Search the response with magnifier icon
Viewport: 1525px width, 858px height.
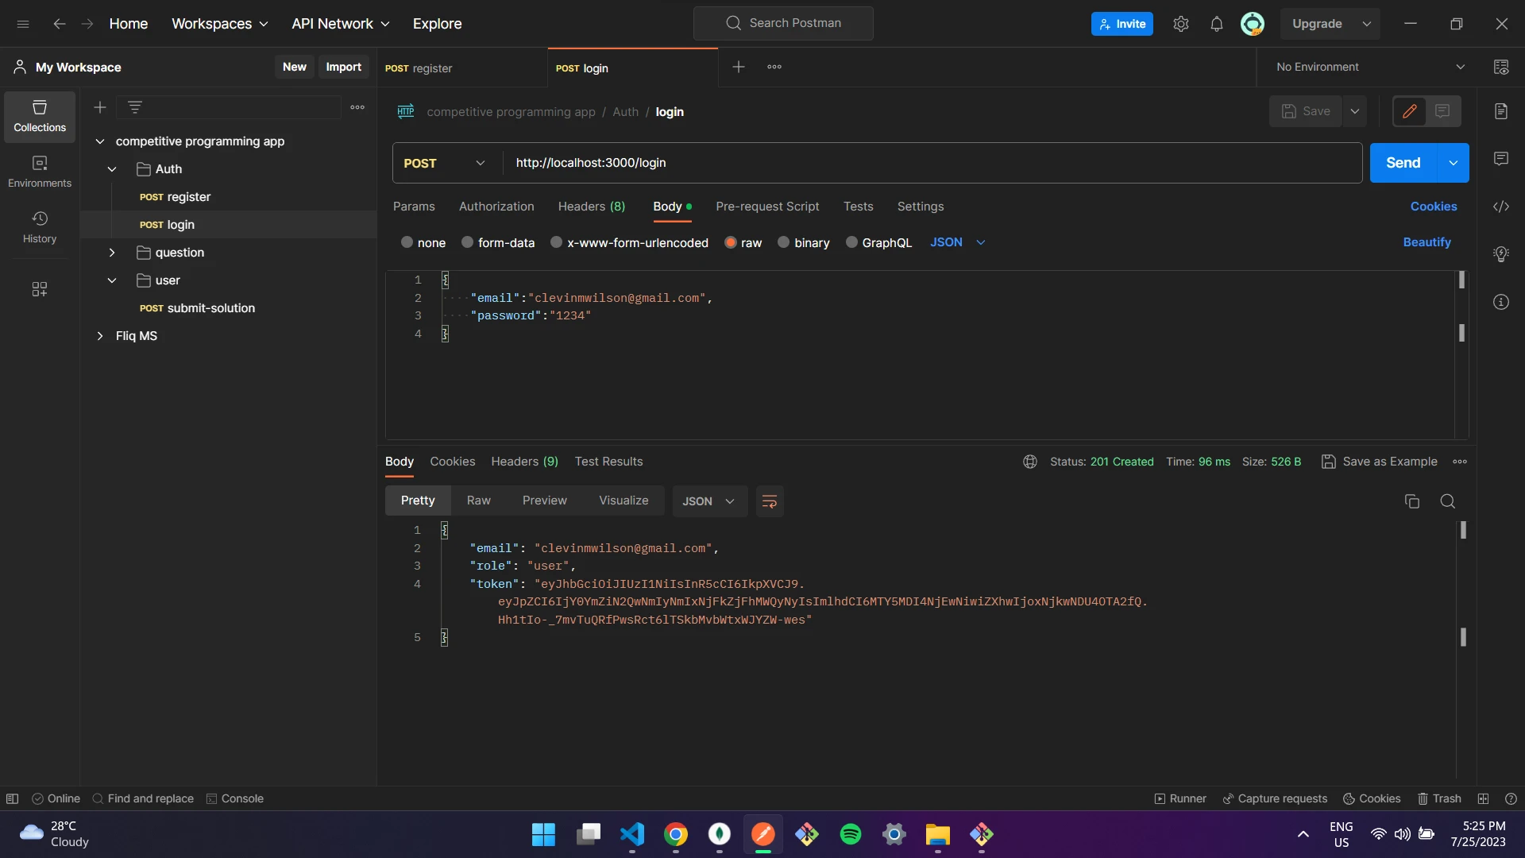pos(1448,501)
